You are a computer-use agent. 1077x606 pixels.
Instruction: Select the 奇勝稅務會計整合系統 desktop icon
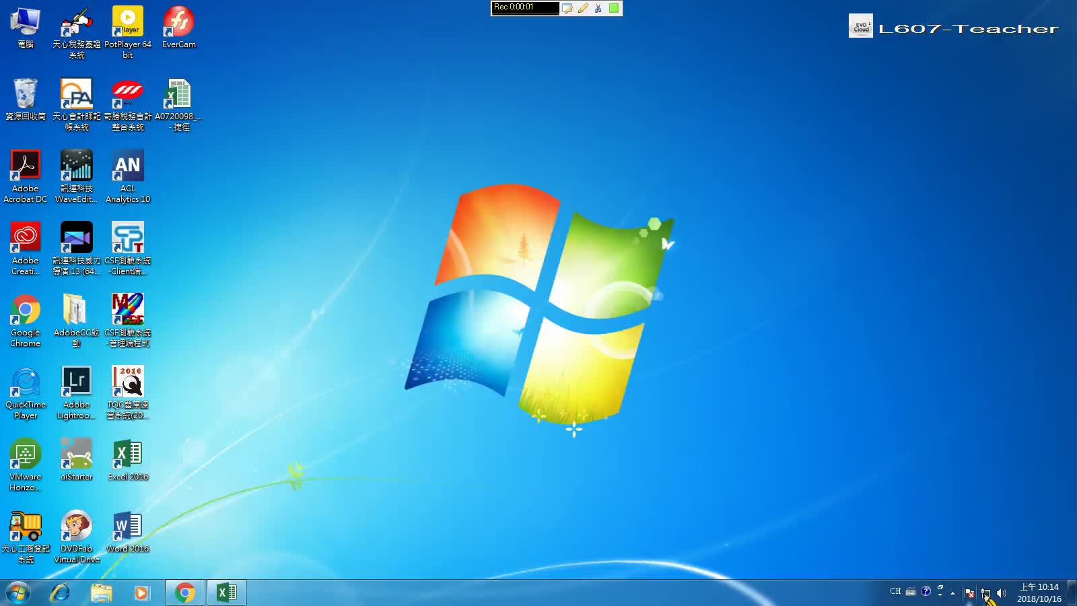(128, 105)
